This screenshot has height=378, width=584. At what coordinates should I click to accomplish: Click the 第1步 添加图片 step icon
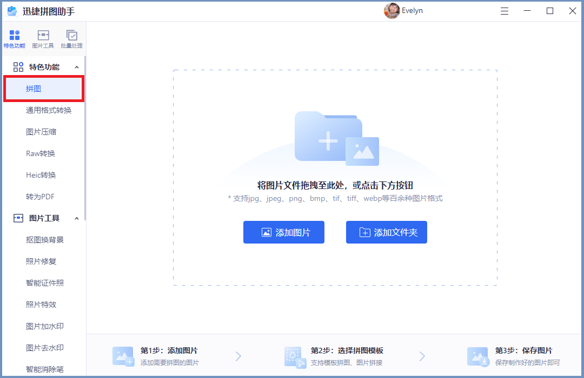point(123,356)
